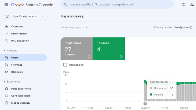Click the Indexed 4 card
Viewport: 196px width, 110px height.
click(109, 49)
